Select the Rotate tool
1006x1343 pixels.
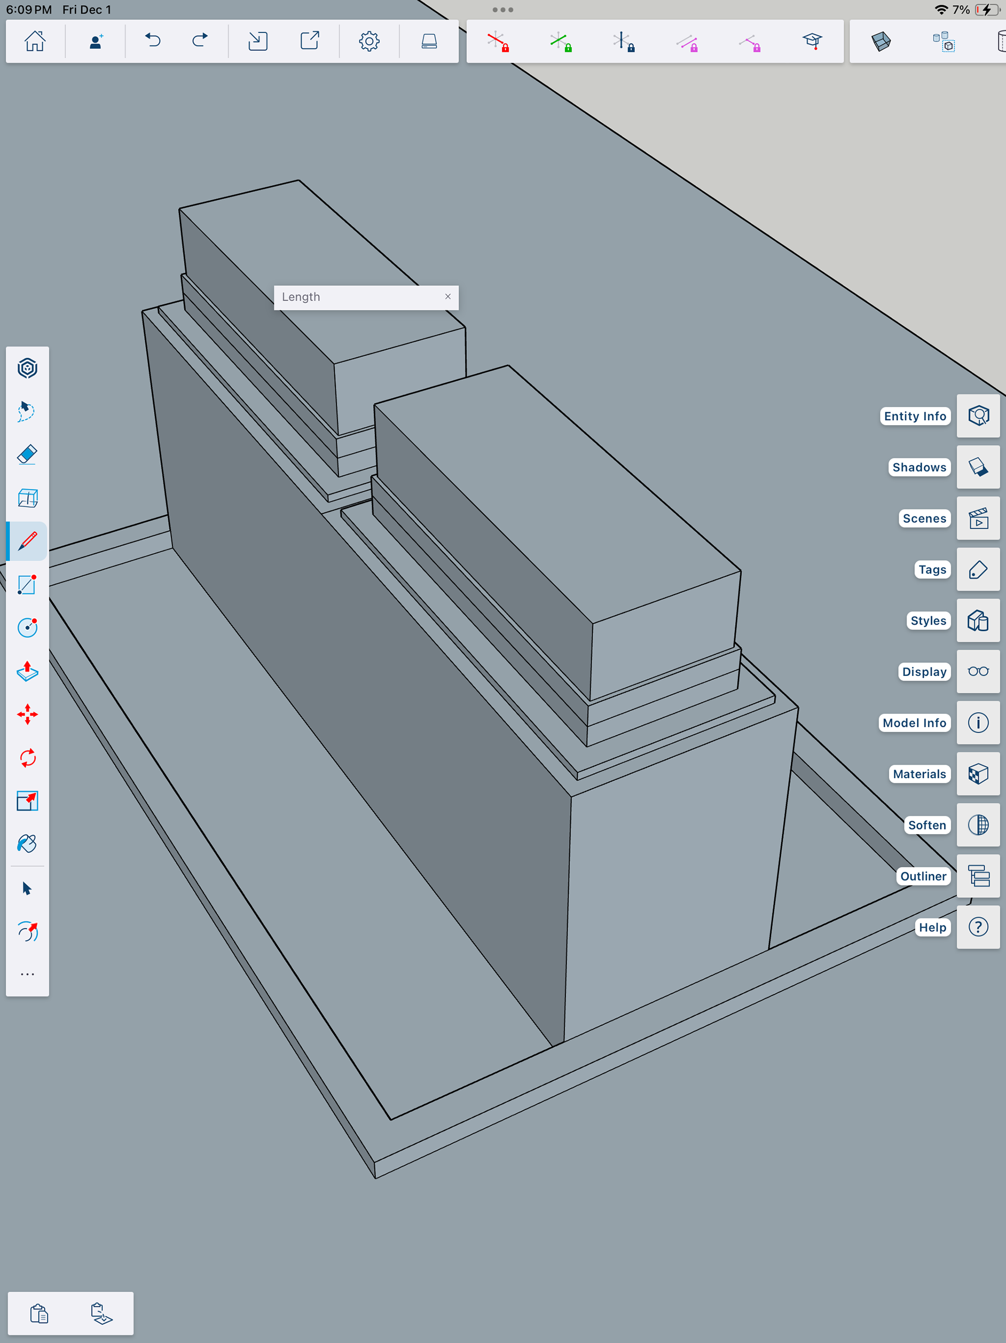pyautogui.click(x=27, y=758)
